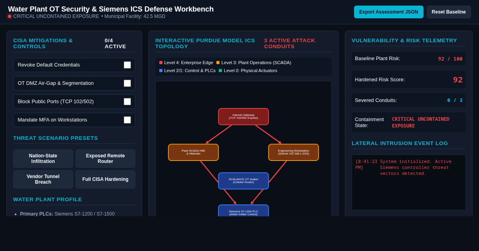Click 3 ACTIVE ATTACK CONDUITS label
Image resolution: width=479 pixels, height=251 pixels.
coord(290,43)
